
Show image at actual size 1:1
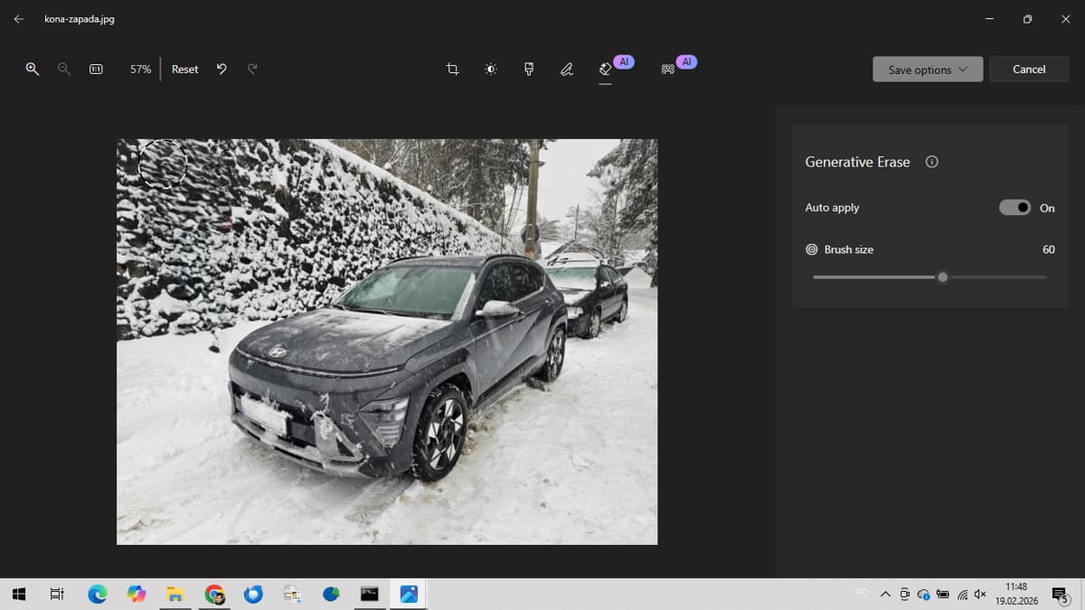(96, 69)
